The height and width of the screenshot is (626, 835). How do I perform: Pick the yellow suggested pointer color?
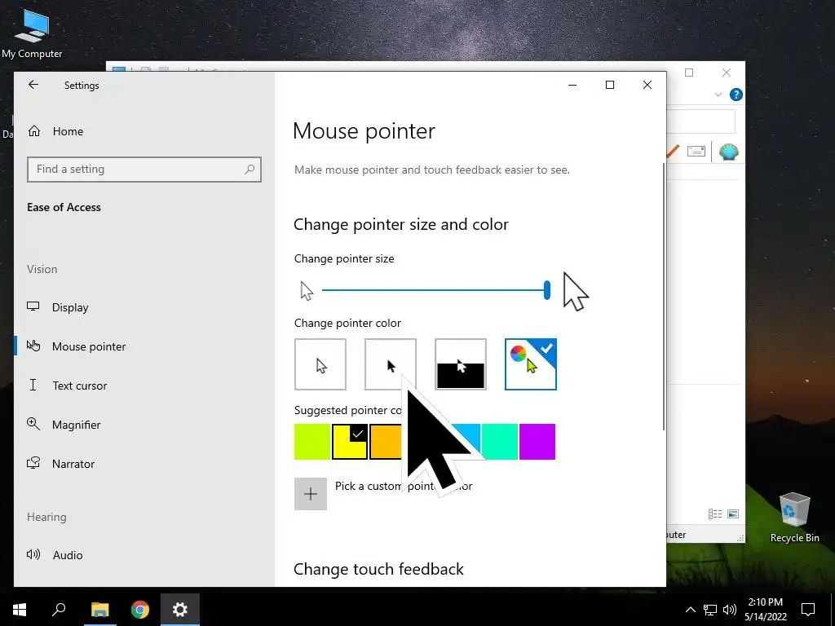click(350, 442)
